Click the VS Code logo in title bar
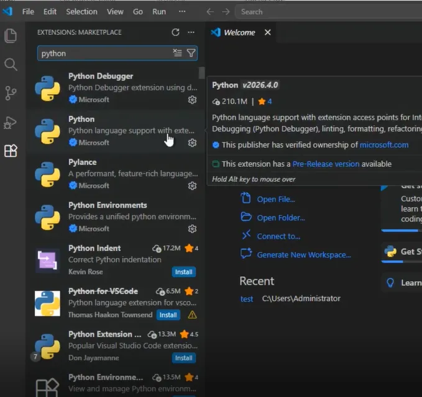This screenshot has height=397, width=422. pos(7,11)
